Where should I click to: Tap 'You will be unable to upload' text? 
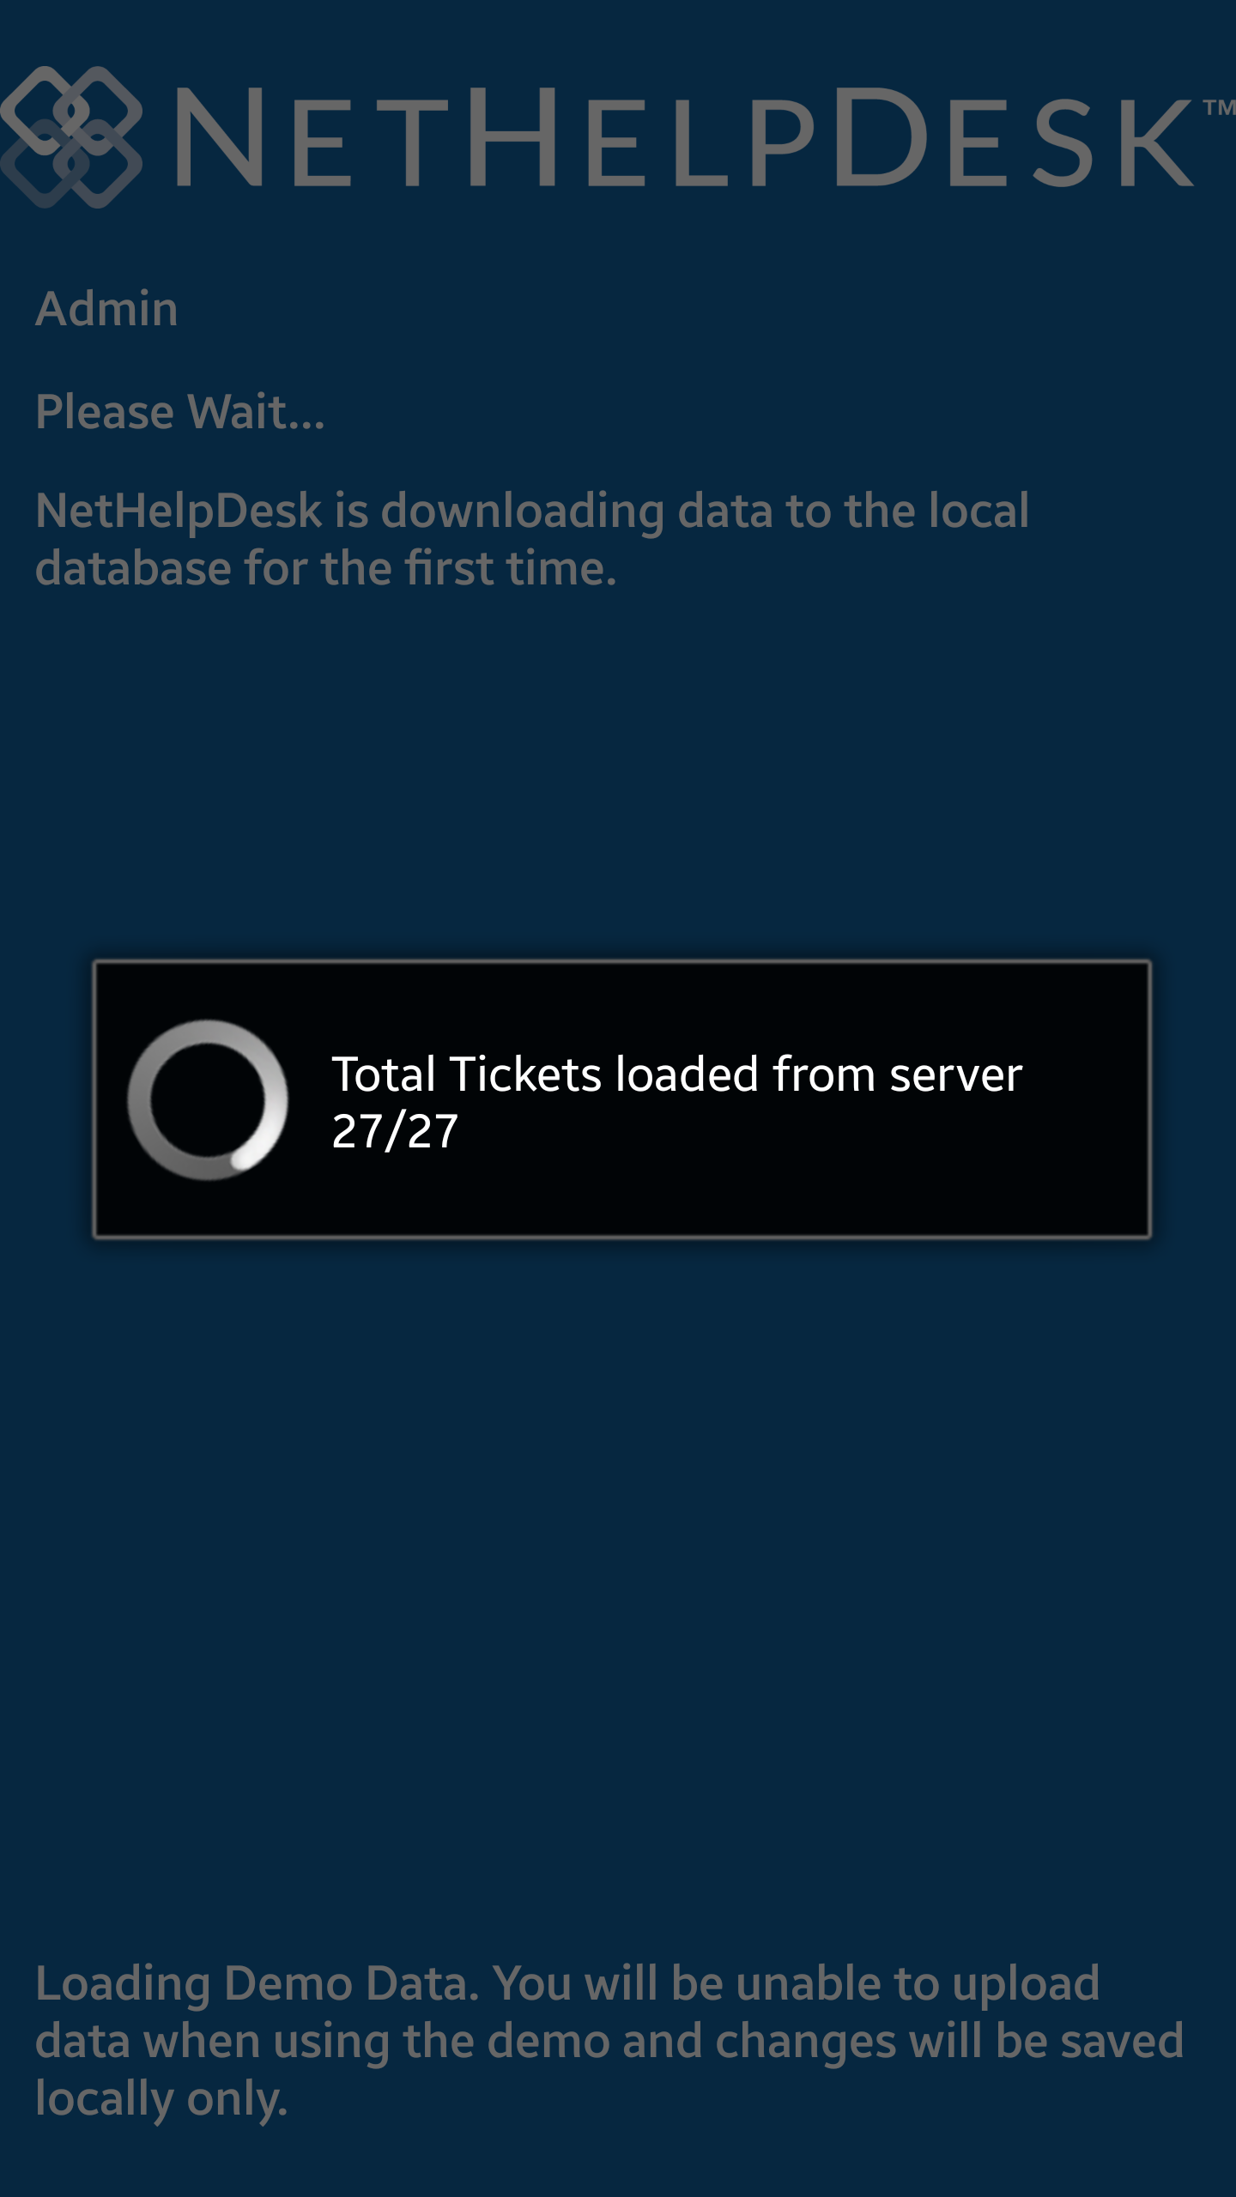796,1984
